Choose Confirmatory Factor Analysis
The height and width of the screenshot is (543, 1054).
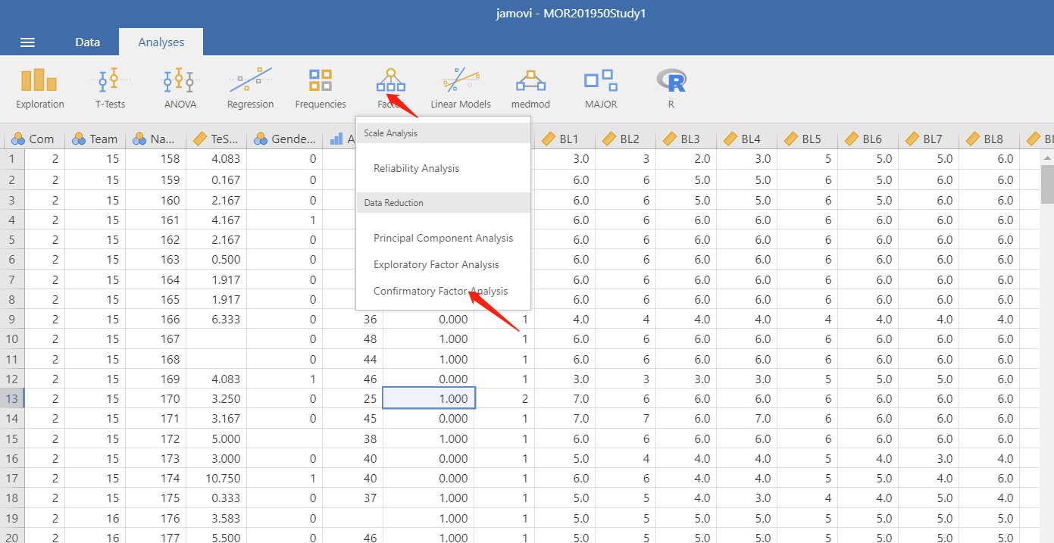[440, 291]
